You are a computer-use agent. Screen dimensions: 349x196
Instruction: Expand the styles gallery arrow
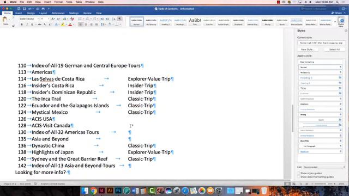(x=335, y=22)
